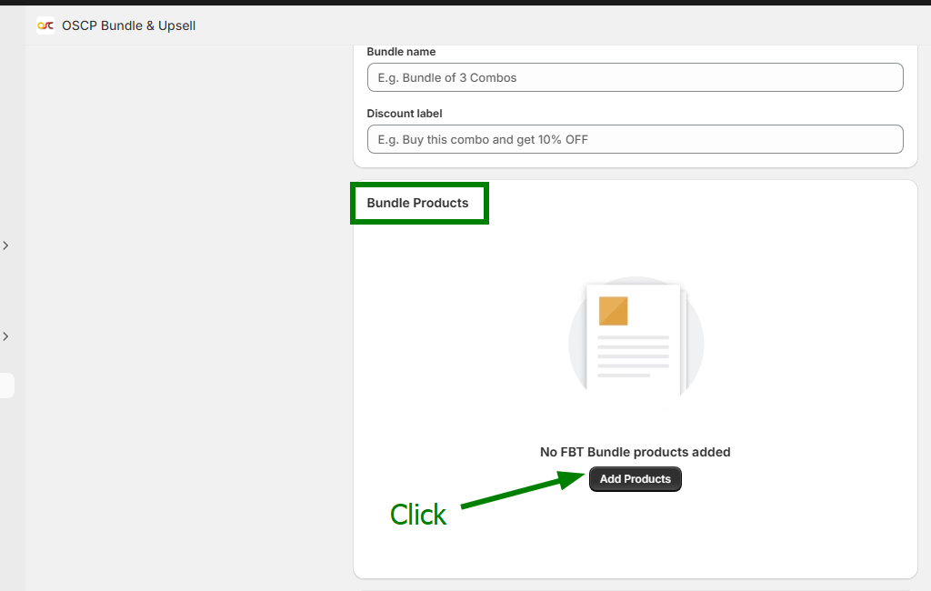931x591 pixels.
Task: Click the No FBT Bundle products added text
Action: coord(635,452)
